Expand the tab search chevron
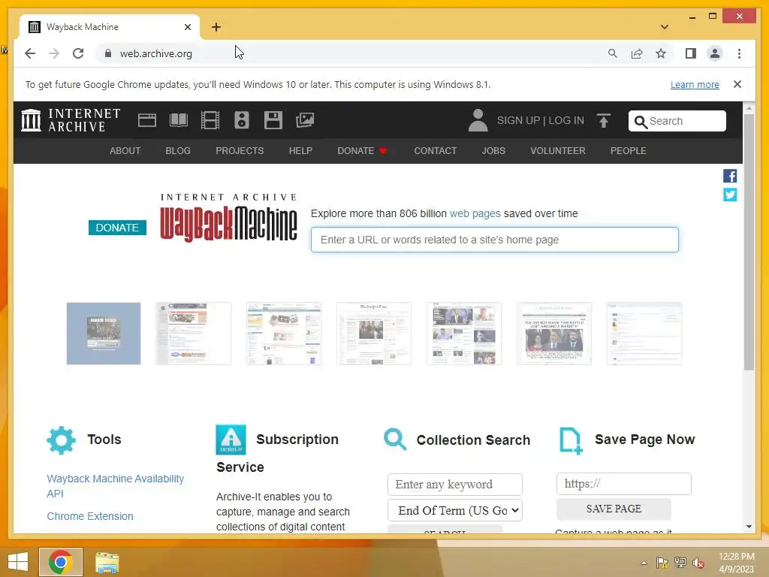The image size is (769, 577). point(665,27)
